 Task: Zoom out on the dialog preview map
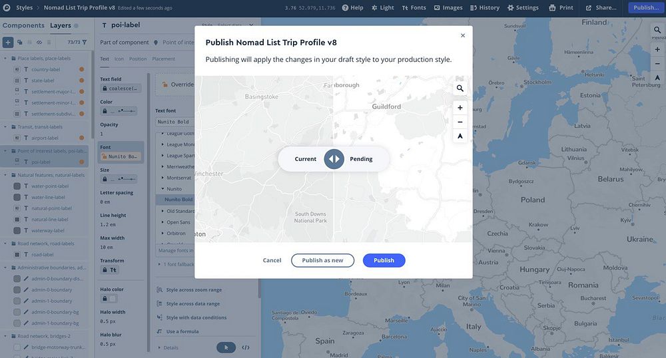tap(460, 122)
